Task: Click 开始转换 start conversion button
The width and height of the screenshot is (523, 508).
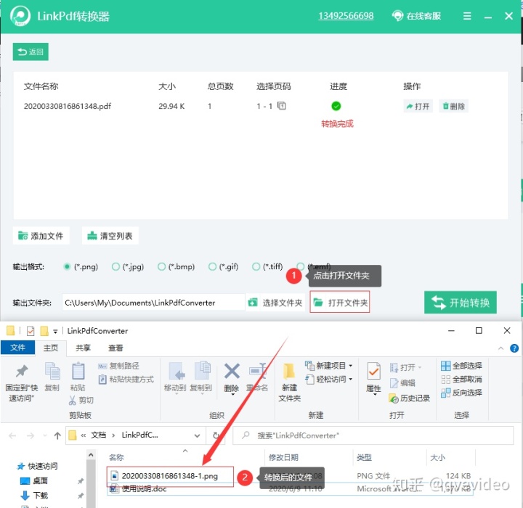Action: (x=461, y=303)
